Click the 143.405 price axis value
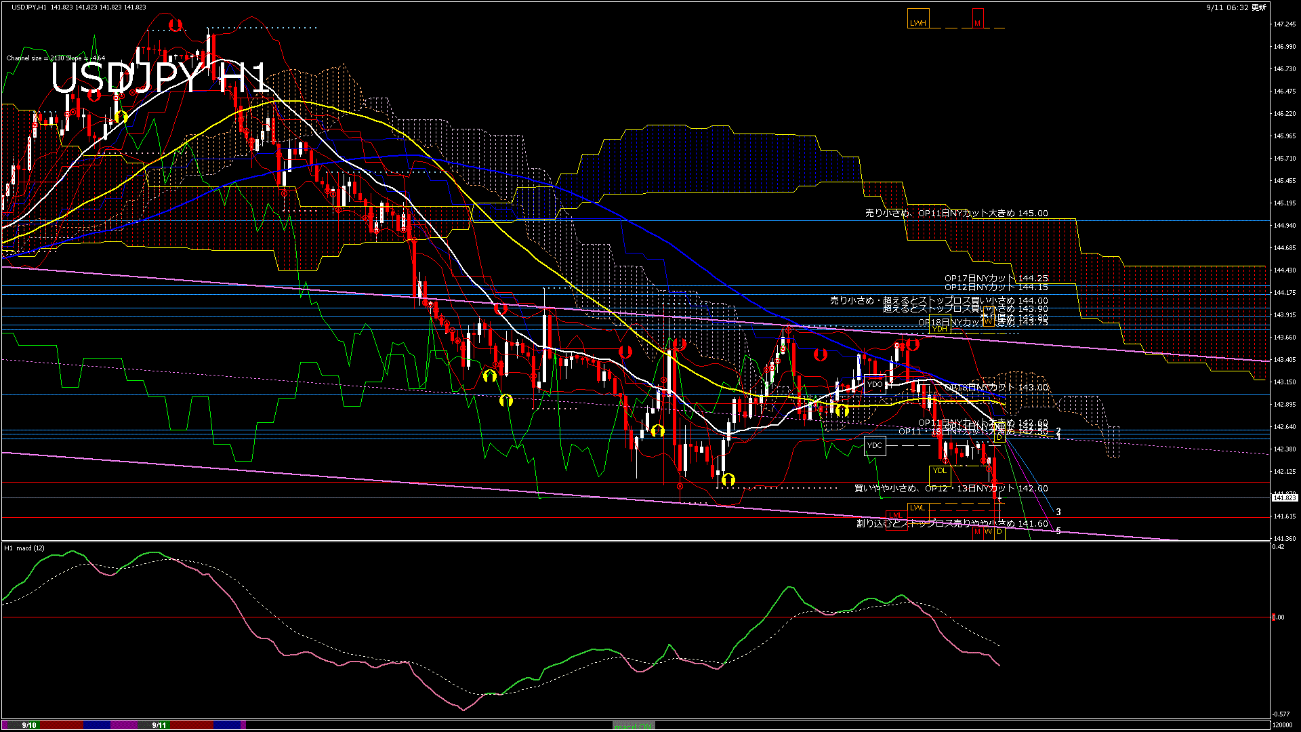The width and height of the screenshot is (1301, 732). tap(1285, 360)
